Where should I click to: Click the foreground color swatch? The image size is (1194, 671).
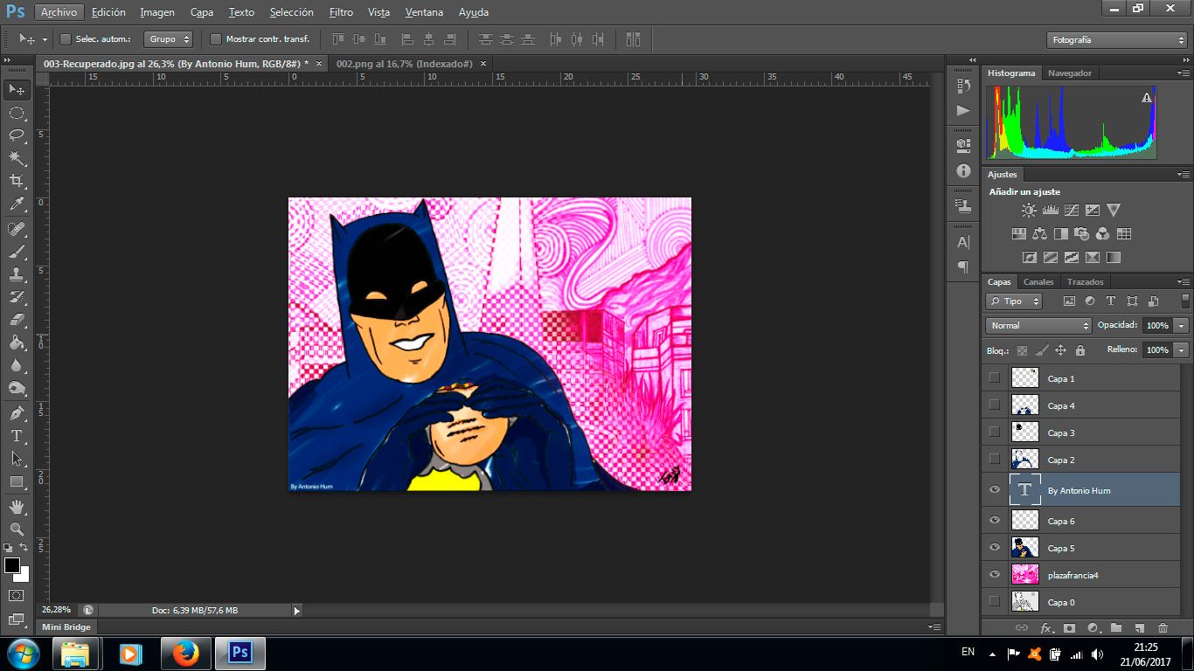(x=12, y=565)
